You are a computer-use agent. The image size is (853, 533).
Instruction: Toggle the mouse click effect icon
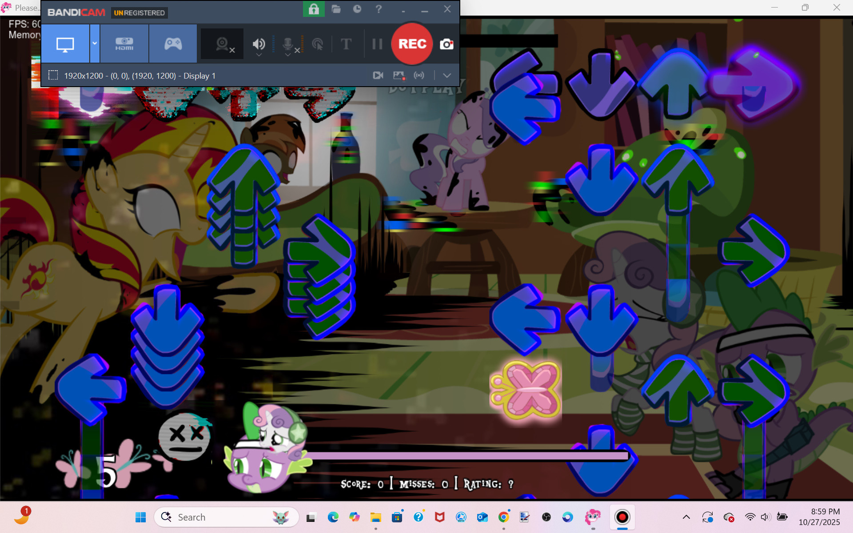click(318, 44)
